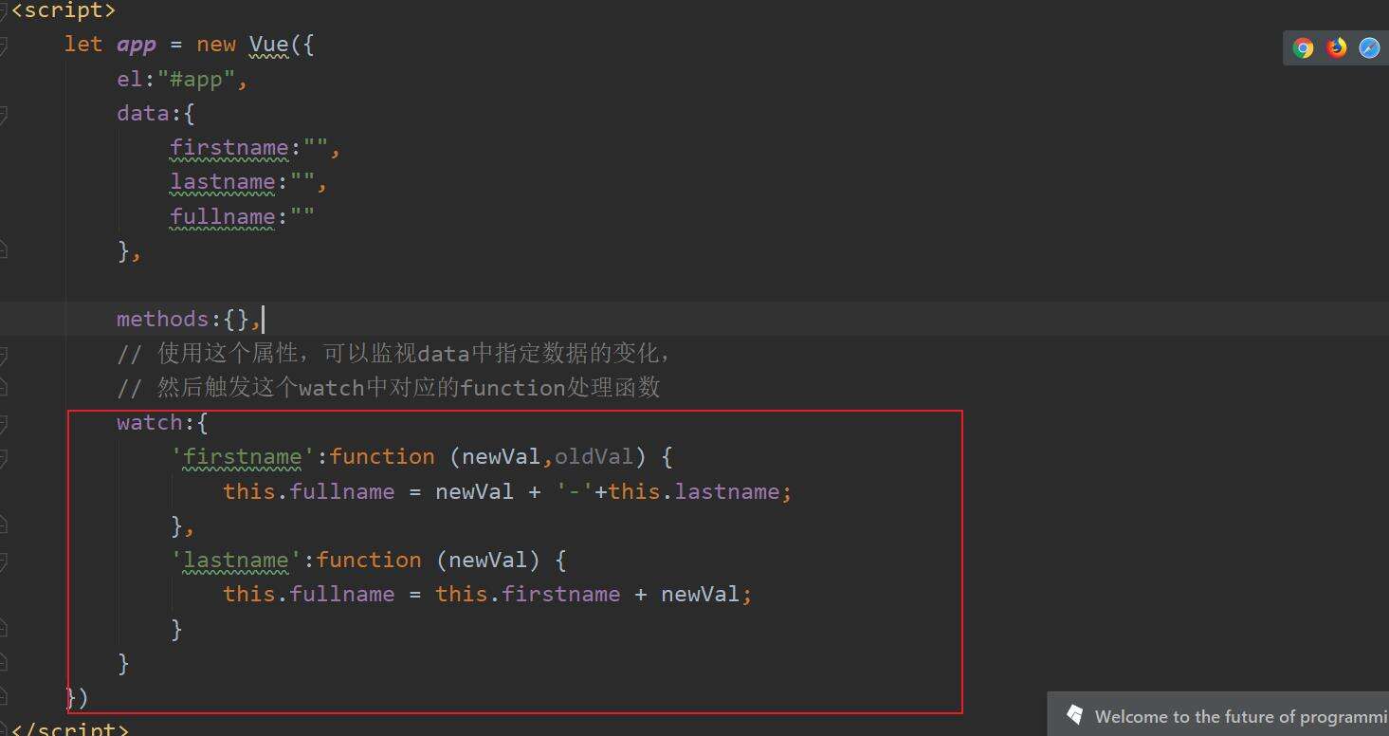Collapse the Chinese comment block

4,355
